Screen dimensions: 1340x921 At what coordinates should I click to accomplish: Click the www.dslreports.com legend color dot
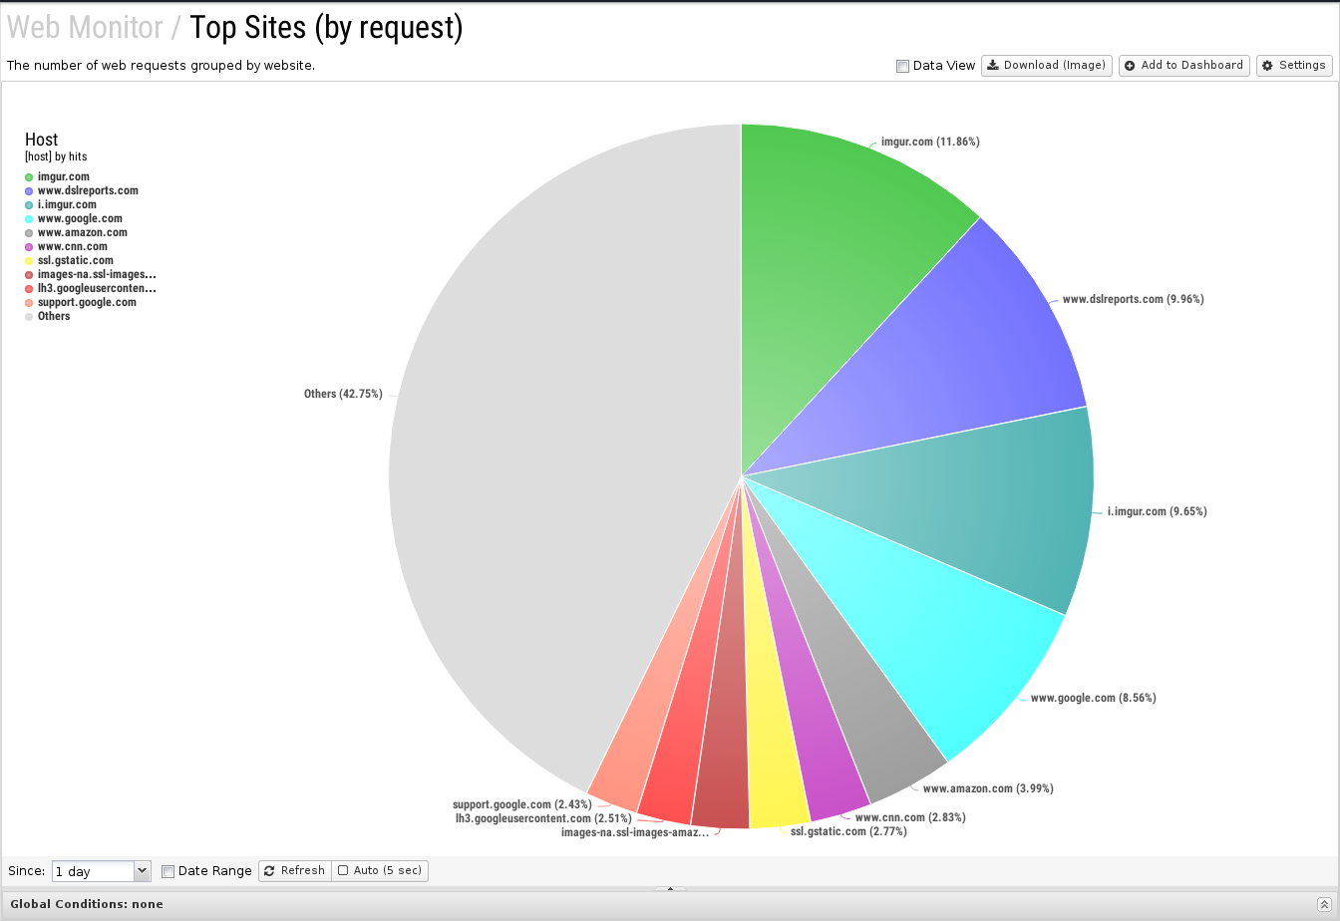pyautogui.click(x=29, y=191)
